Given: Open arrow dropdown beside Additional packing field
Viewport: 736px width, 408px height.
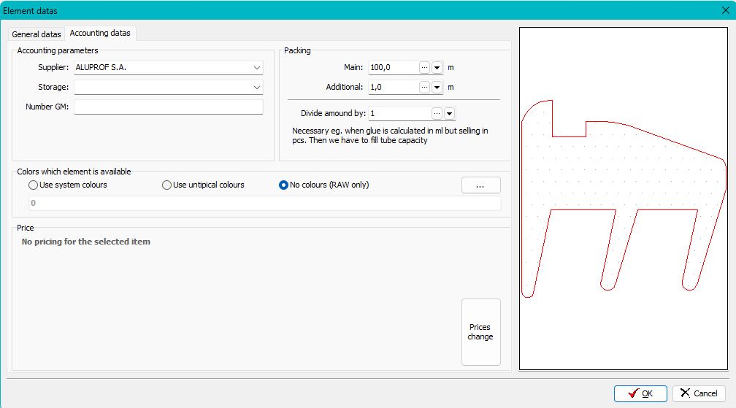Looking at the screenshot, I should coord(437,87).
